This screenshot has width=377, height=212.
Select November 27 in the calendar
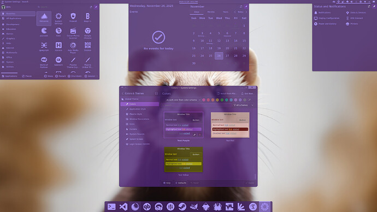(227, 56)
